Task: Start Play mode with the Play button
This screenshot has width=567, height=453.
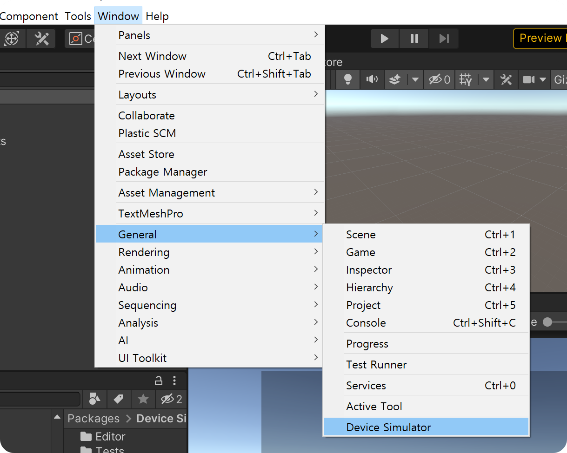Action: pos(385,39)
